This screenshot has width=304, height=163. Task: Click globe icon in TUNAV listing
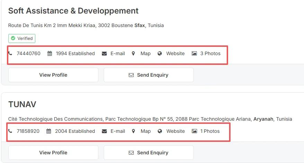pos(160,131)
